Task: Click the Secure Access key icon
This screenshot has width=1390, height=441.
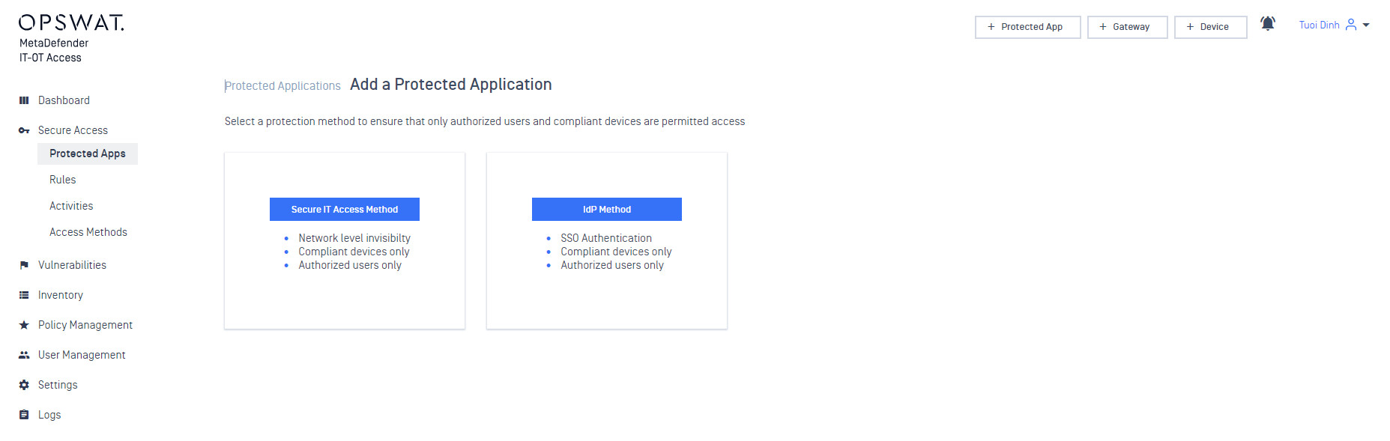Action: point(24,130)
